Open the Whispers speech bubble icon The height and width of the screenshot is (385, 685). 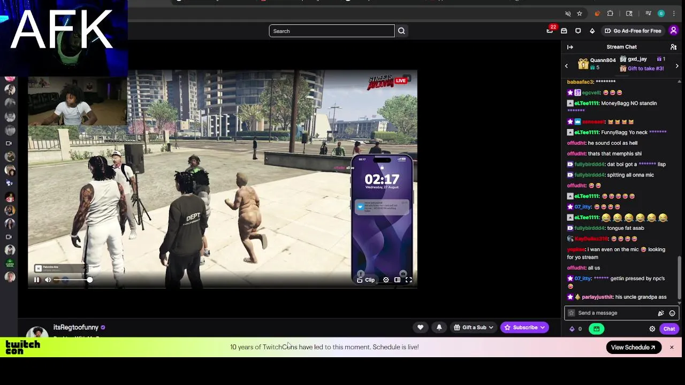point(578,31)
